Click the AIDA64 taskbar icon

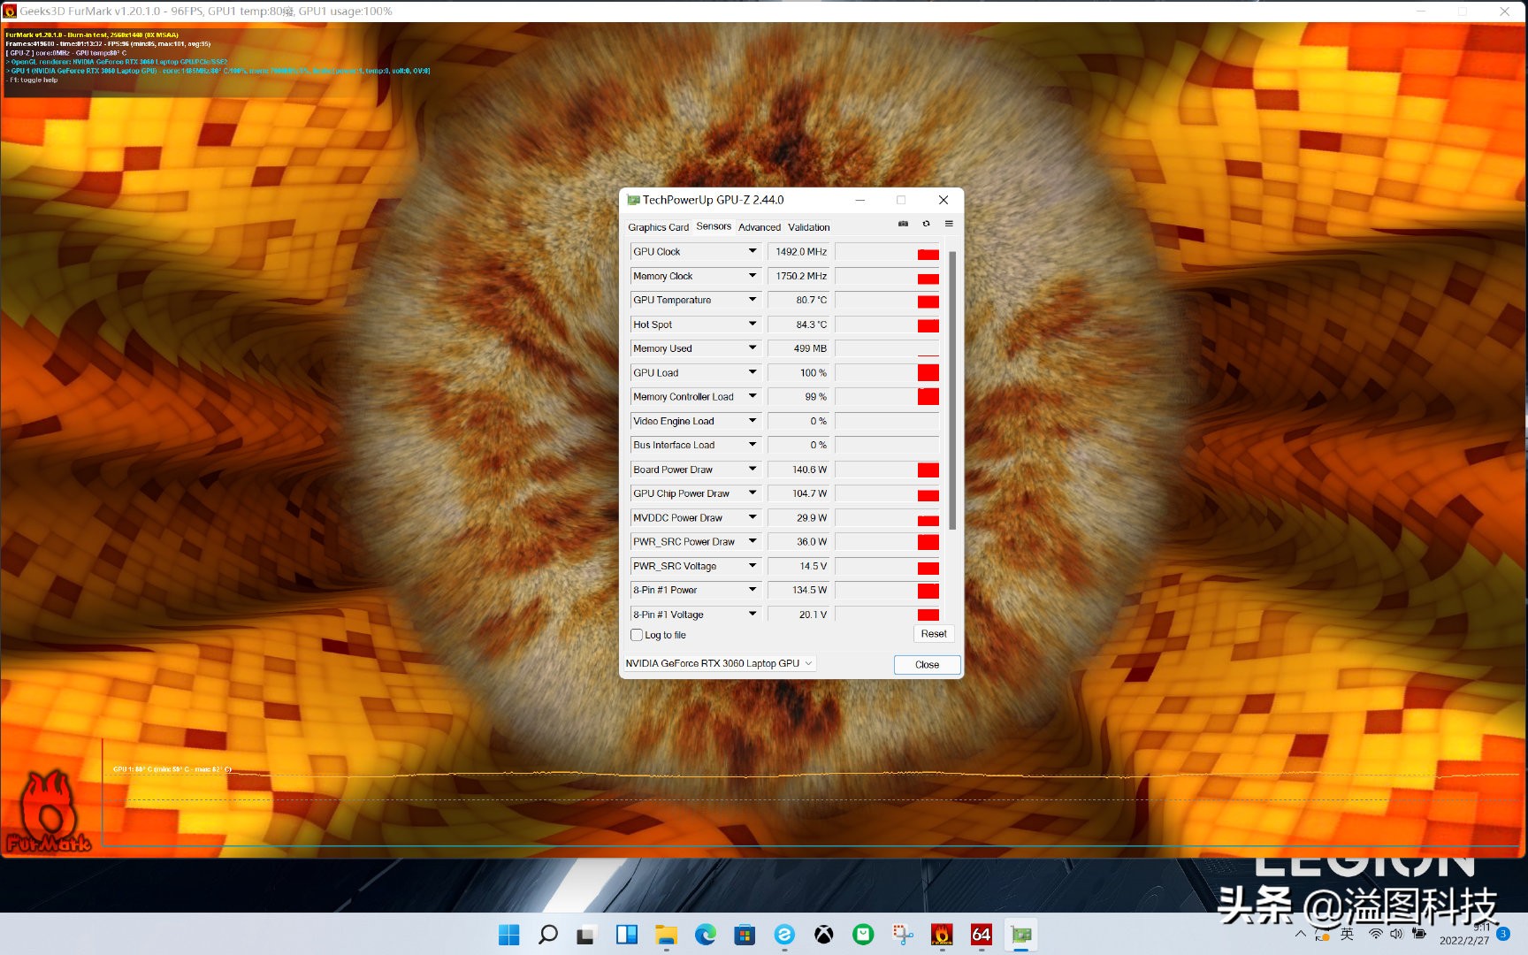coord(981,935)
